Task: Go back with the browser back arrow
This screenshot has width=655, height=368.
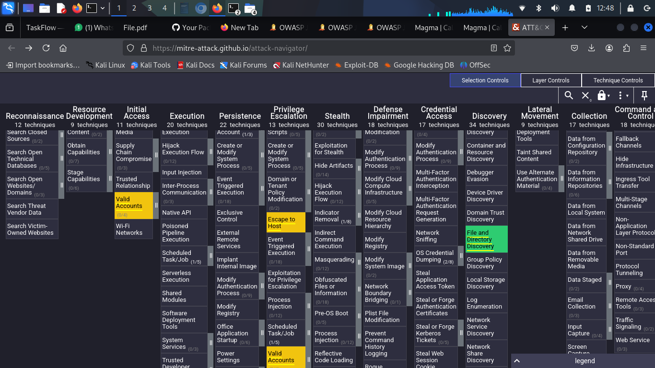Action: [x=12, y=48]
